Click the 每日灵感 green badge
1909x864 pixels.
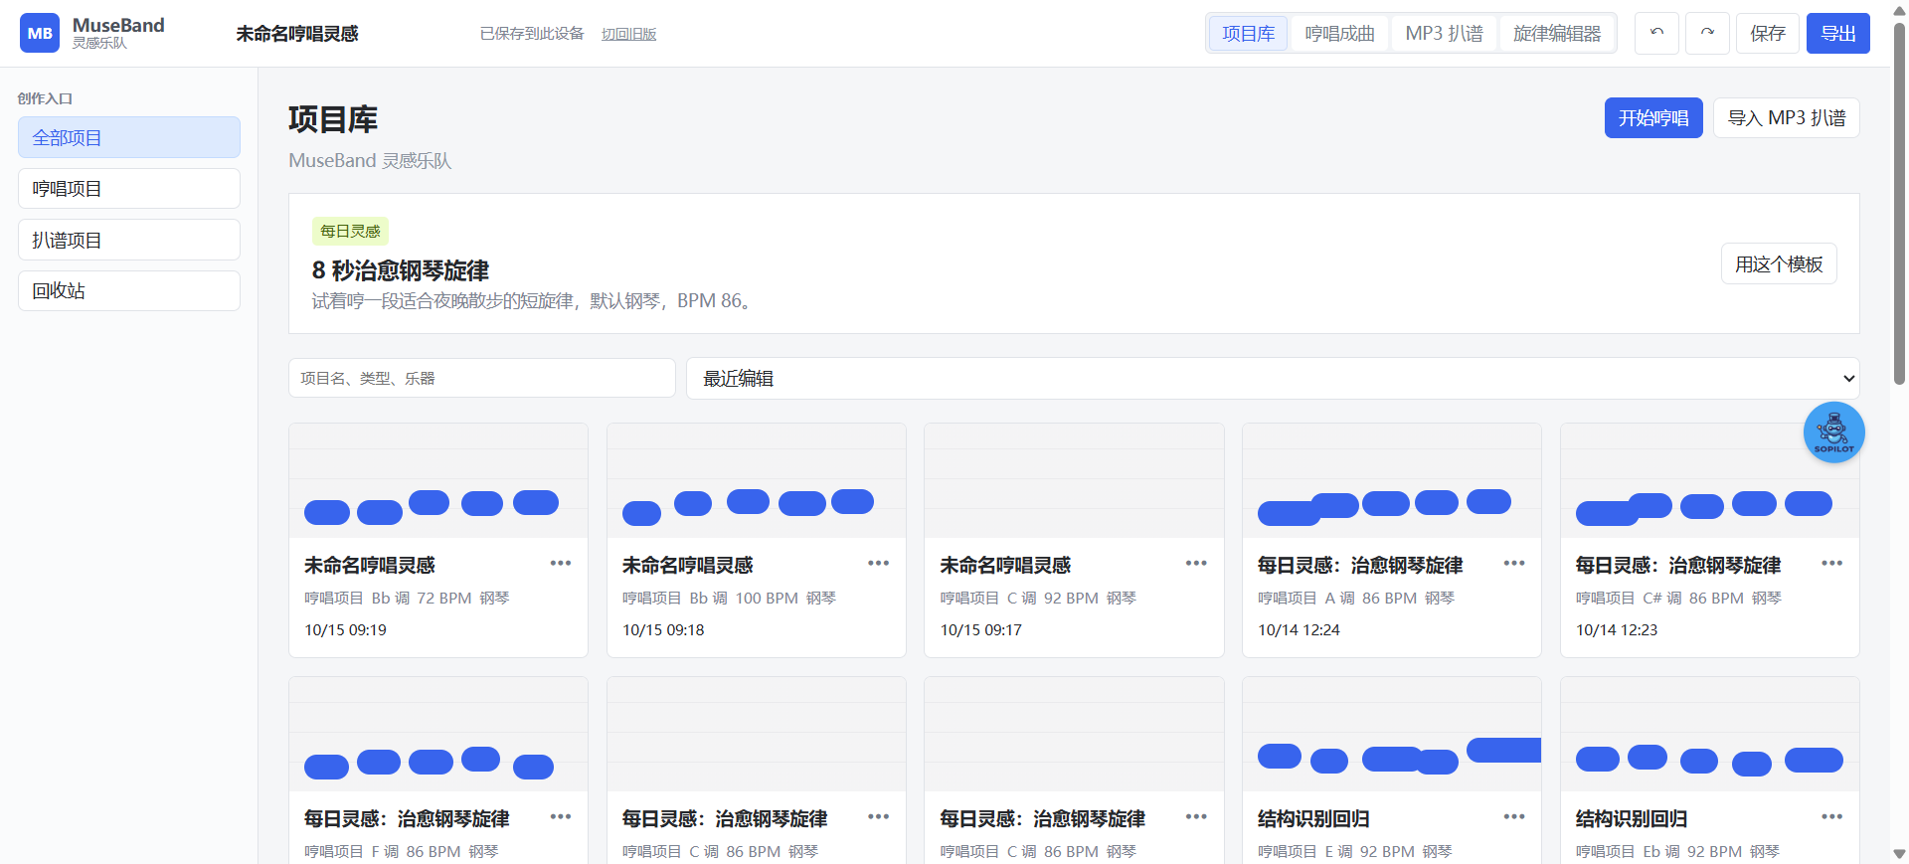pos(350,231)
